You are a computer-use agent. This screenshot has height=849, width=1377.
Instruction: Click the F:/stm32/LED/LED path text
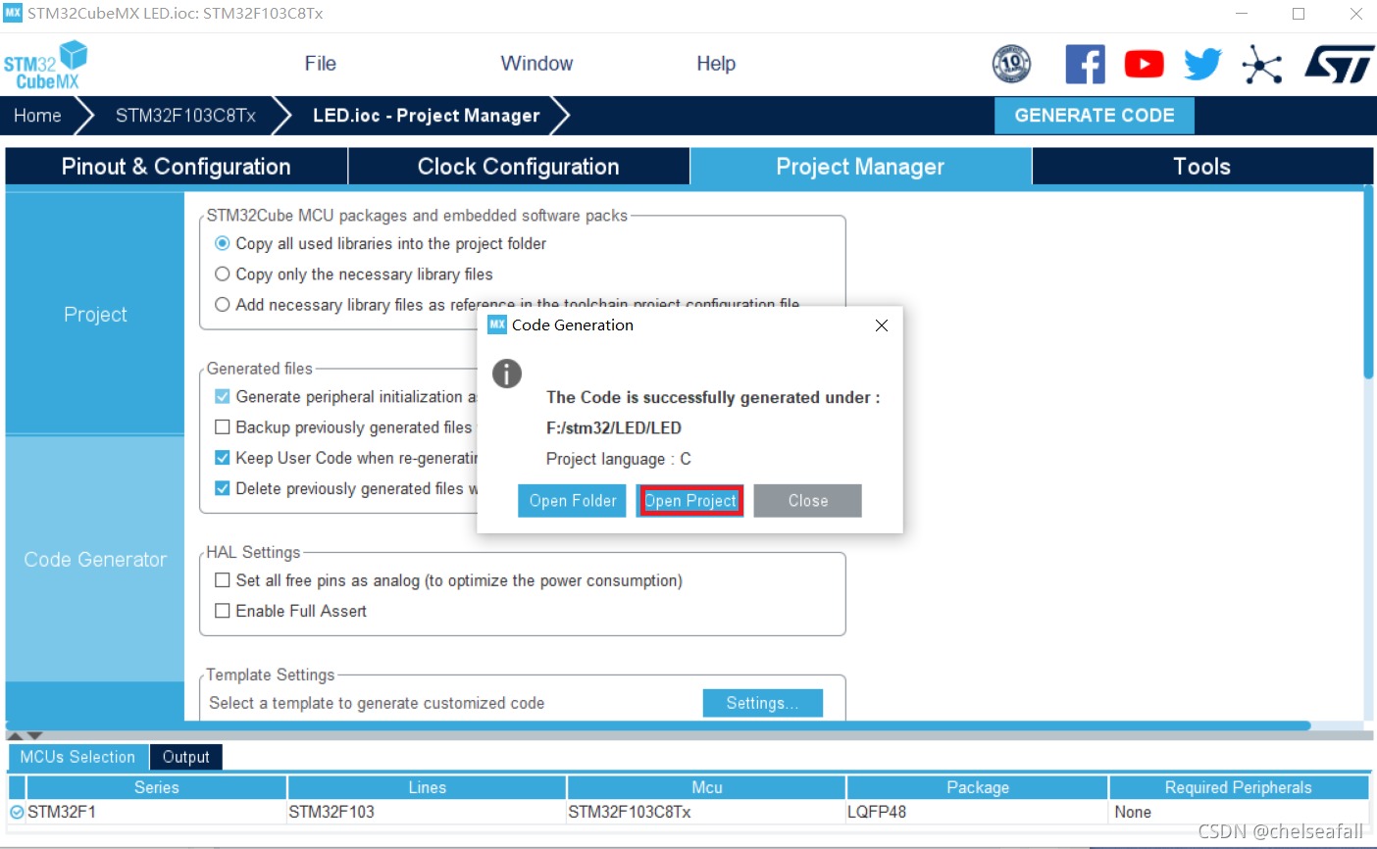tap(614, 427)
